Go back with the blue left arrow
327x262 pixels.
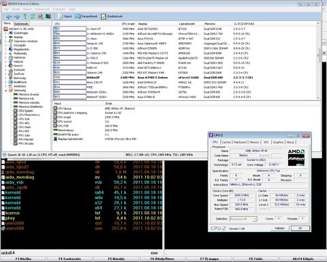coord(9,16)
